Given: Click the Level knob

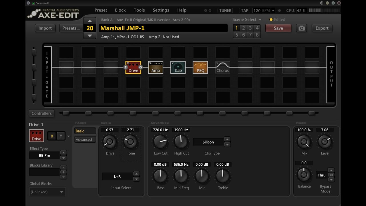Looking at the screenshot, I should click(x=325, y=141).
